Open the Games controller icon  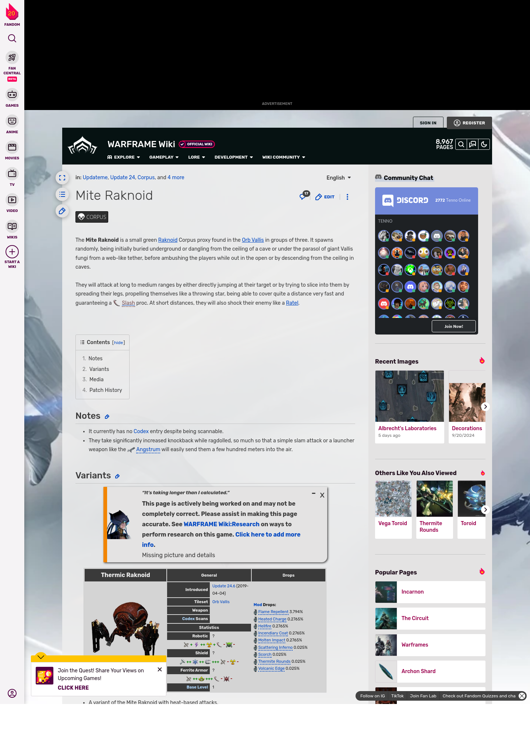pos(12,95)
